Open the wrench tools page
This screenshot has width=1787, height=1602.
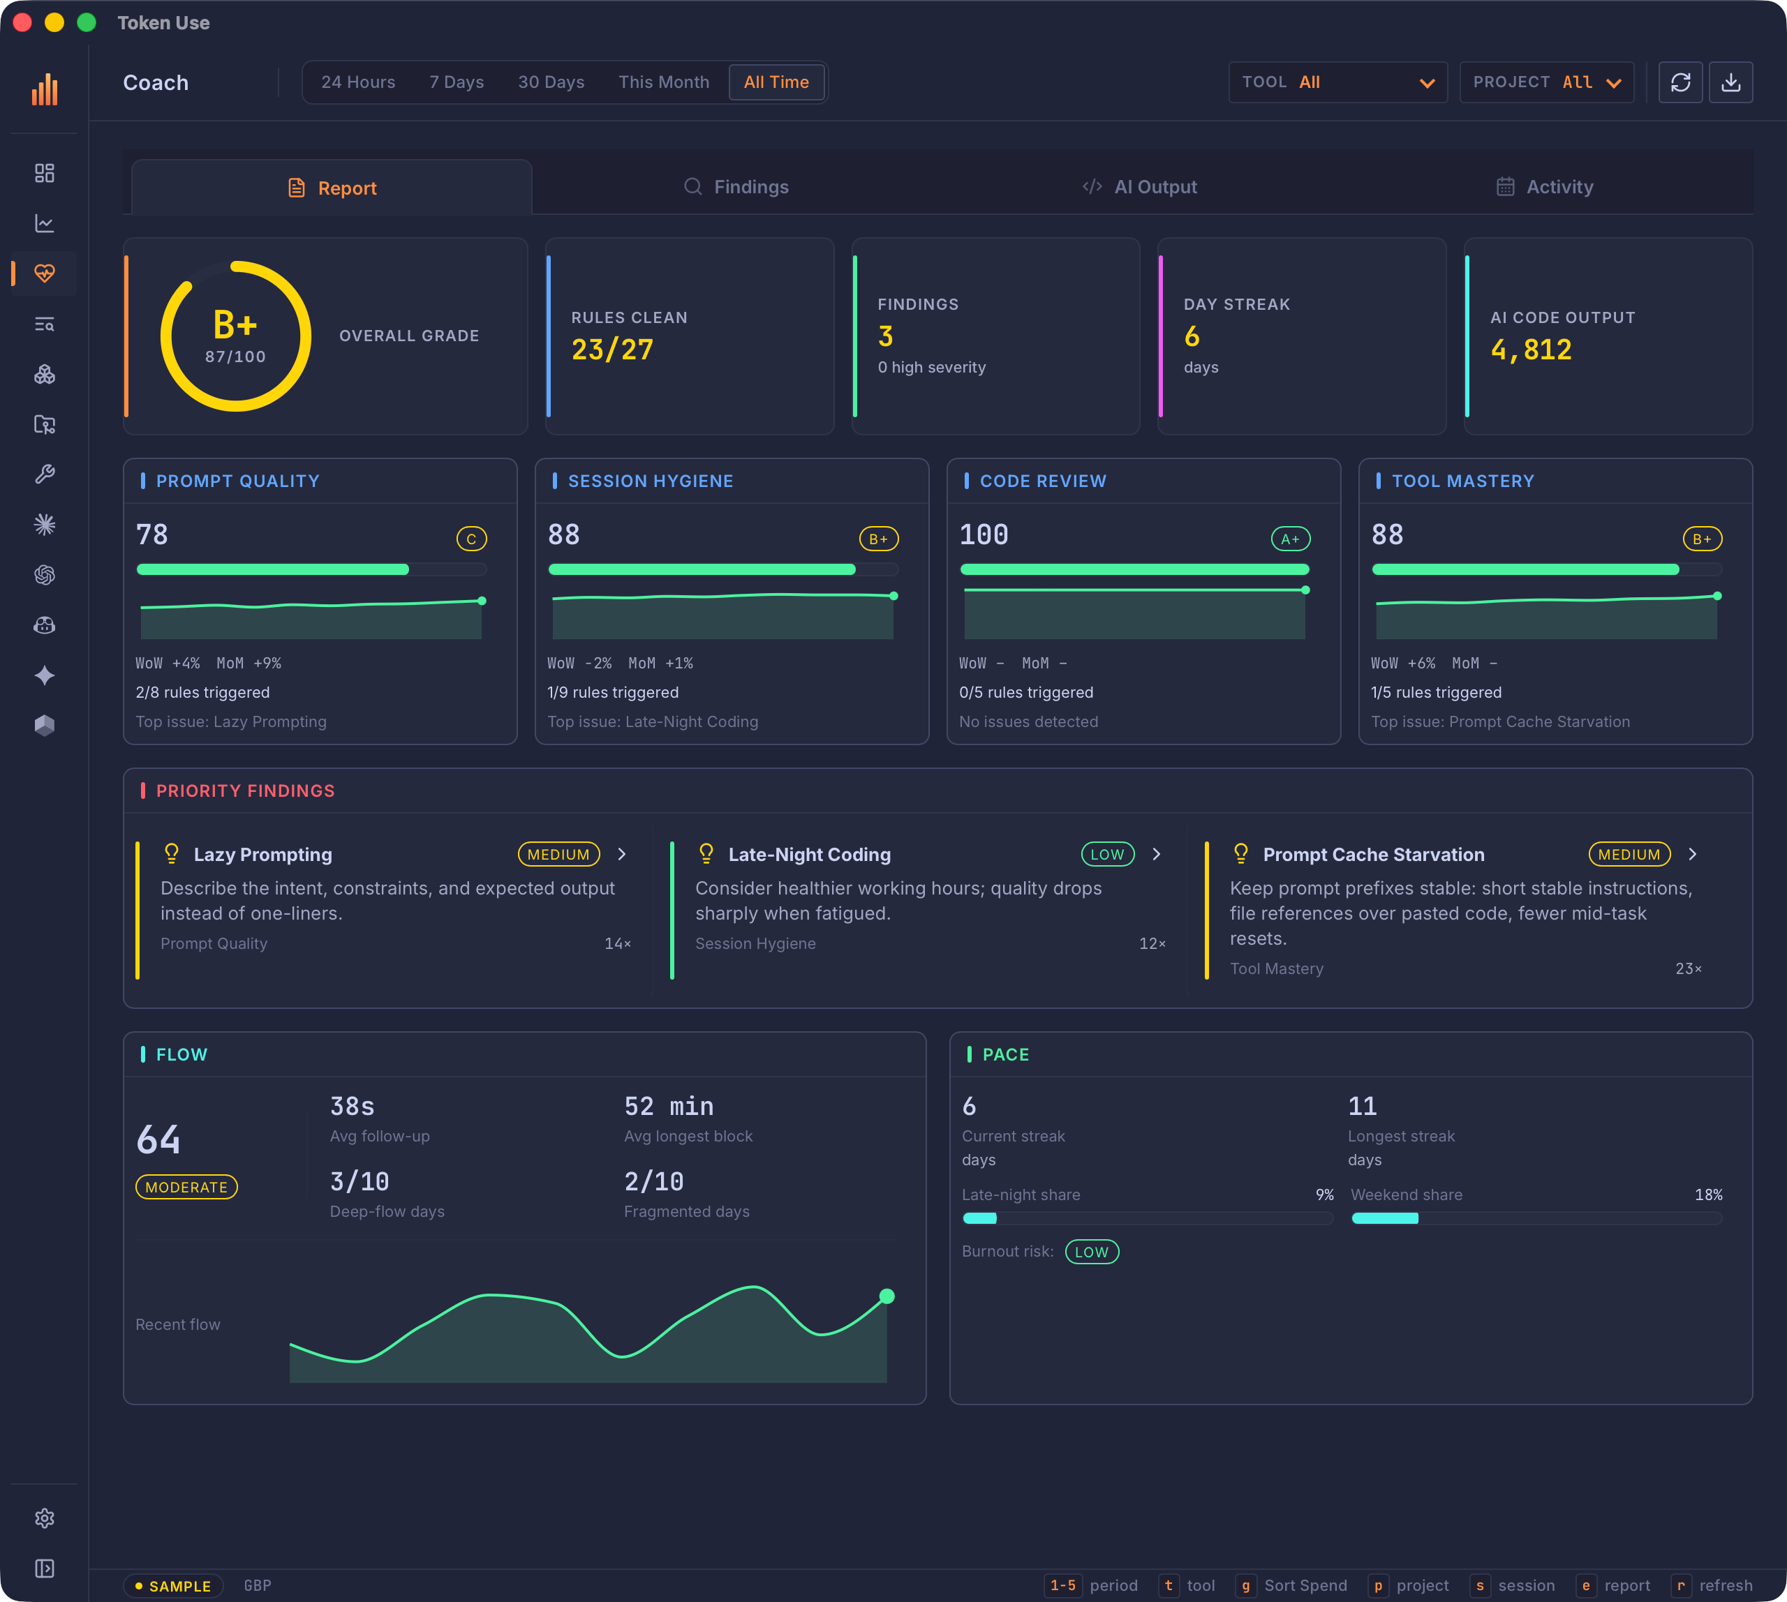pyautogui.click(x=44, y=474)
